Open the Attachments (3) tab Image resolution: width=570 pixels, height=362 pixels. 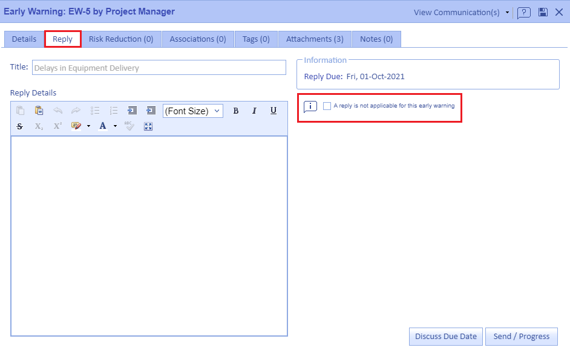(x=315, y=39)
